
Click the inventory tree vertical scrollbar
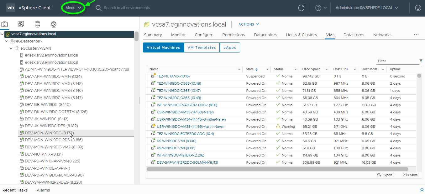click(x=136, y=36)
